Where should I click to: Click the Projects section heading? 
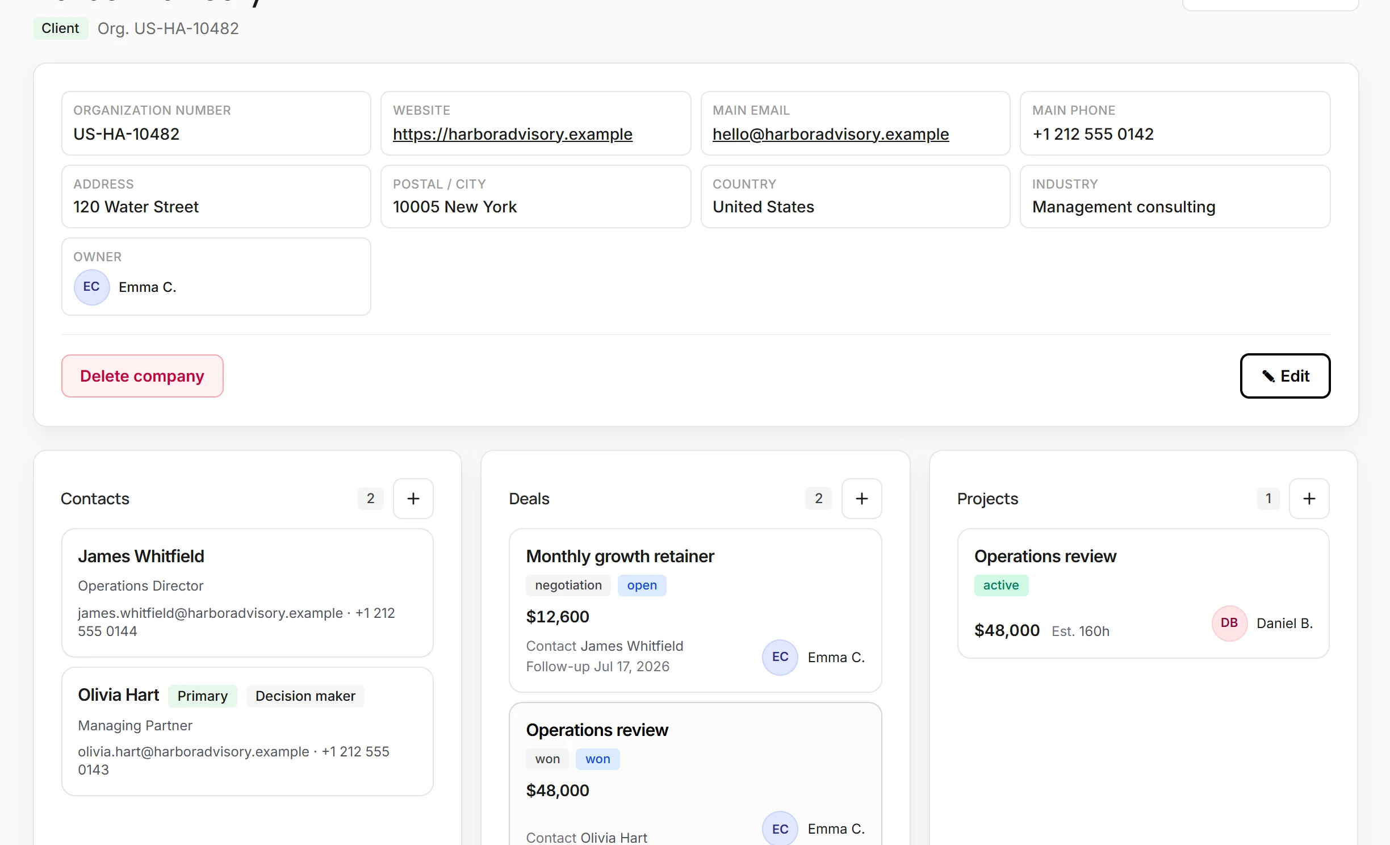987,499
